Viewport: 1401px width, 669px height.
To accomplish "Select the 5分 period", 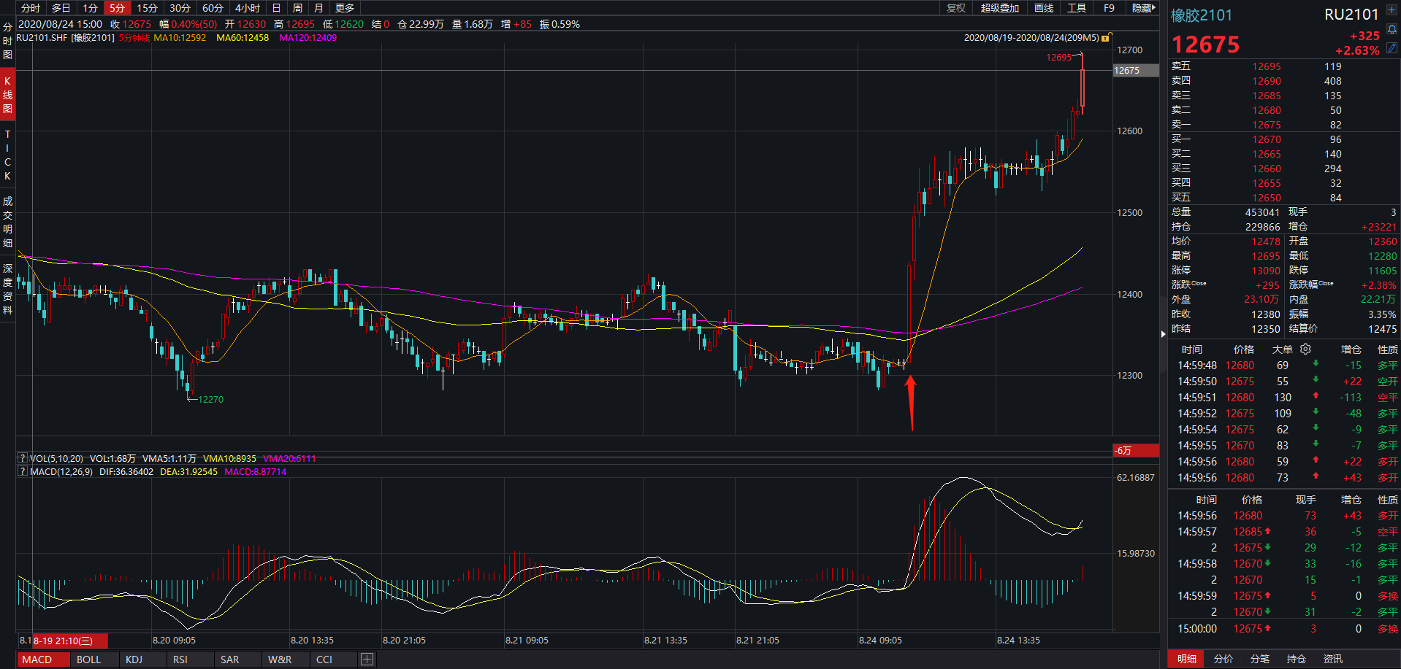I will pos(118,8).
